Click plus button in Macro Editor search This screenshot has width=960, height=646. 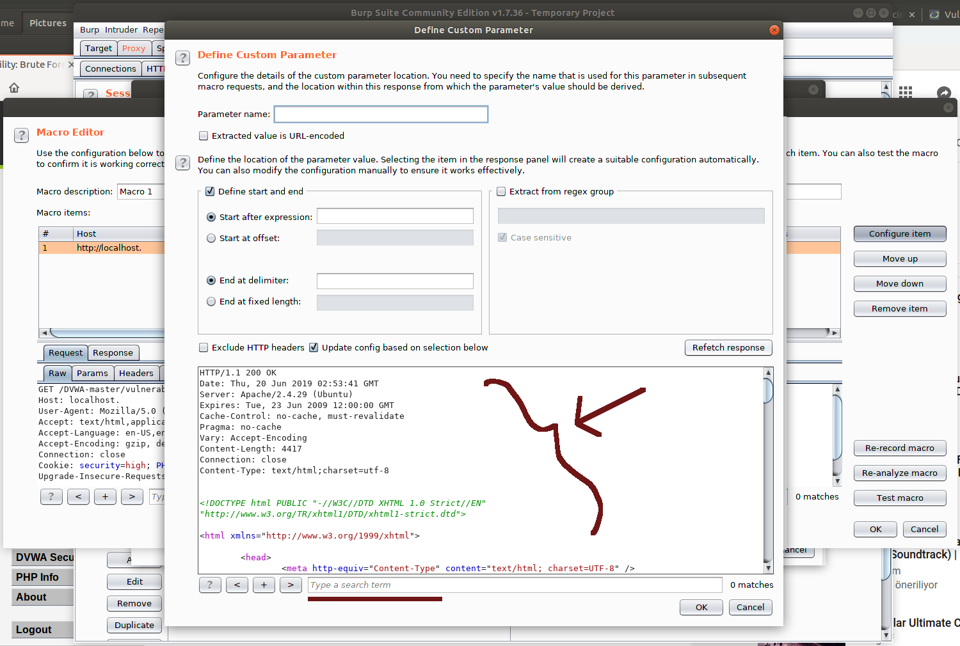[x=105, y=496]
